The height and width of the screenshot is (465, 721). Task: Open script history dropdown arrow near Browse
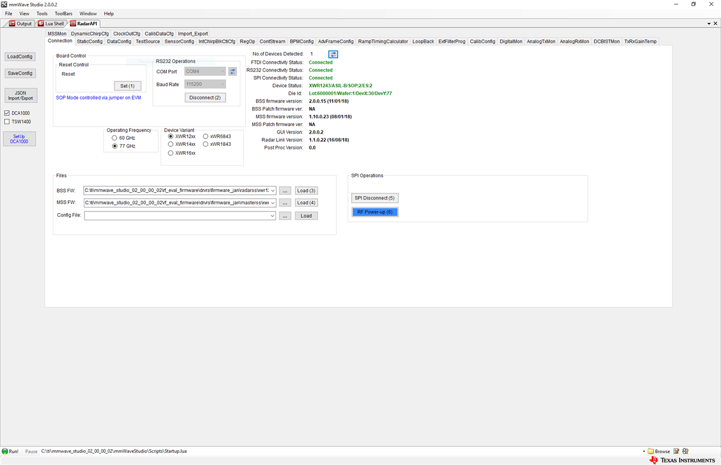tap(644, 452)
